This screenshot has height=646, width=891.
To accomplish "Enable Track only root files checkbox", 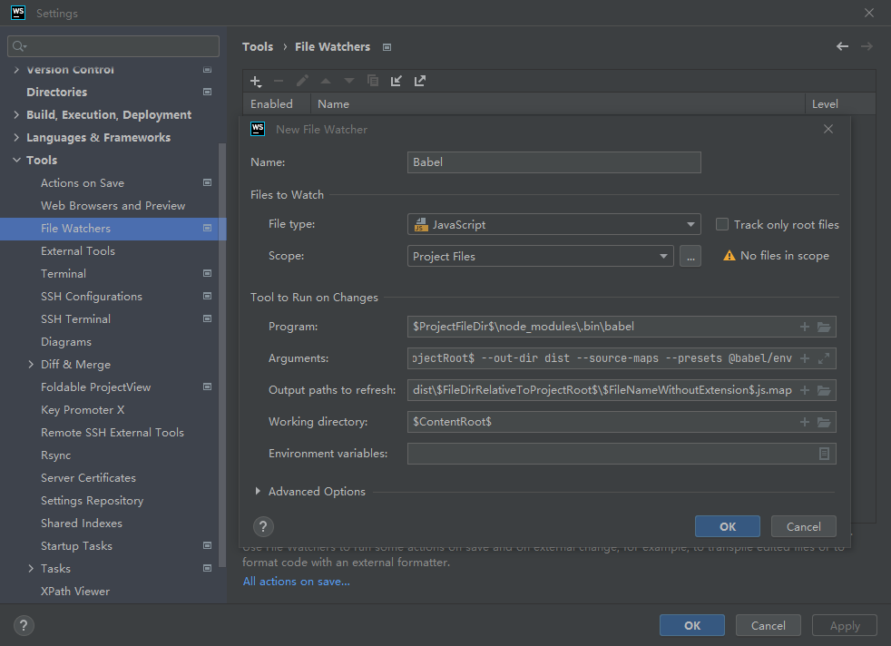I will point(721,224).
